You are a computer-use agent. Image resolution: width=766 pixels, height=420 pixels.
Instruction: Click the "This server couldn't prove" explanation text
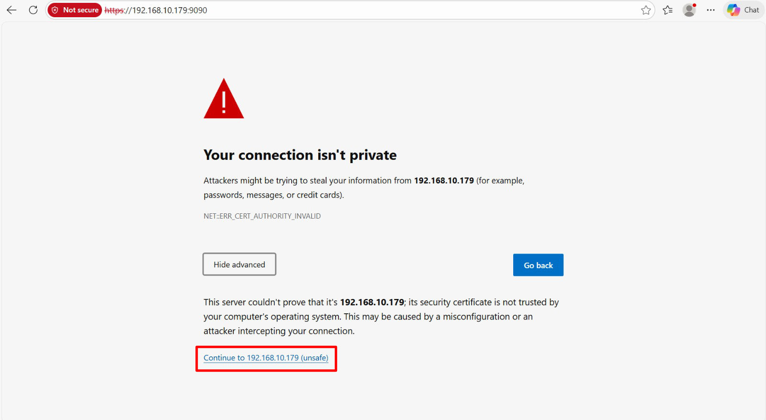pyautogui.click(x=381, y=316)
